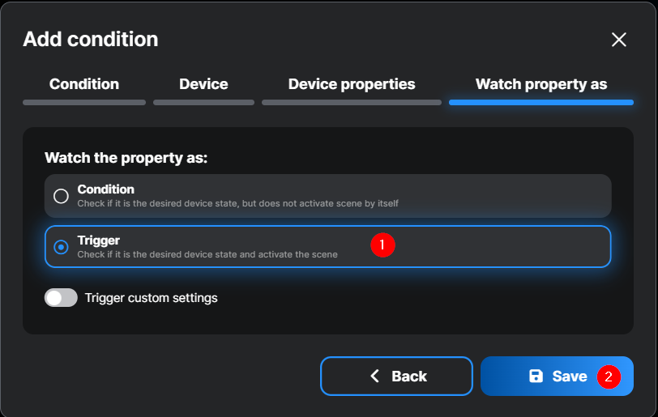Enable the Trigger custom settings switch

61,298
